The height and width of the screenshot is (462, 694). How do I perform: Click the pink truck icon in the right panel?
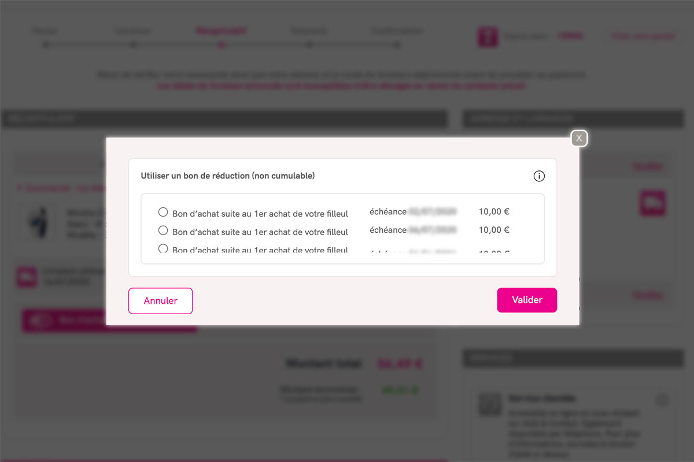tap(652, 203)
